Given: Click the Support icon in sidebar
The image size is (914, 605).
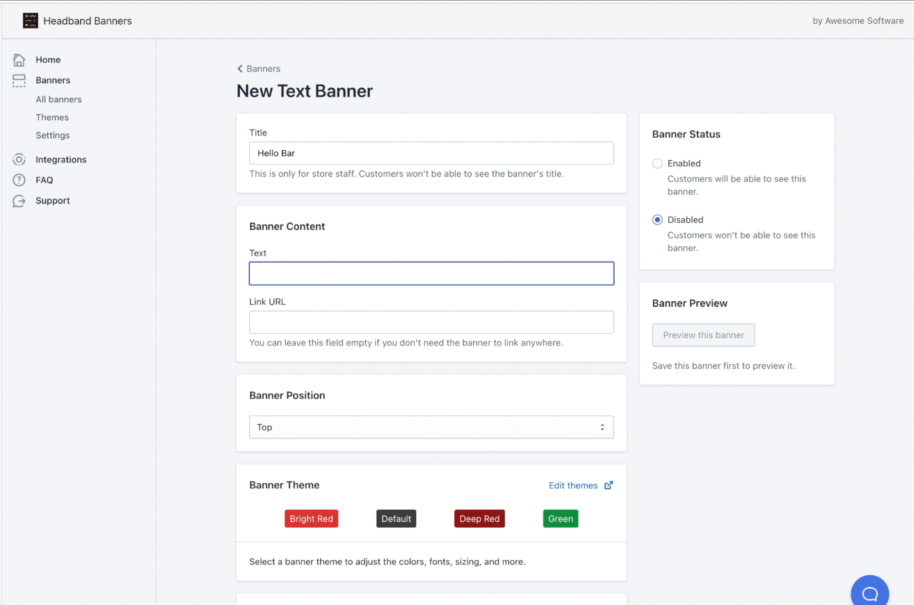Looking at the screenshot, I should tap(19, 200).
